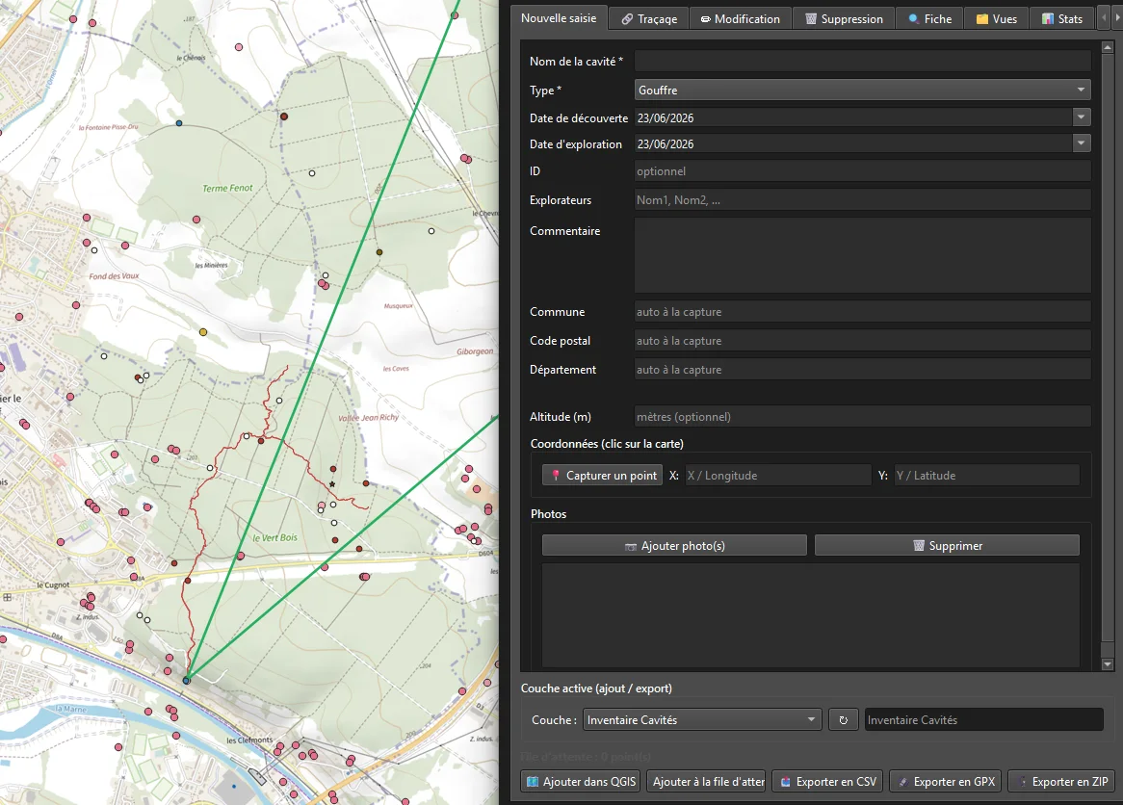1123x805 pixels.
Task: Click the photo Supprimer button
Action: pos(947,545)
